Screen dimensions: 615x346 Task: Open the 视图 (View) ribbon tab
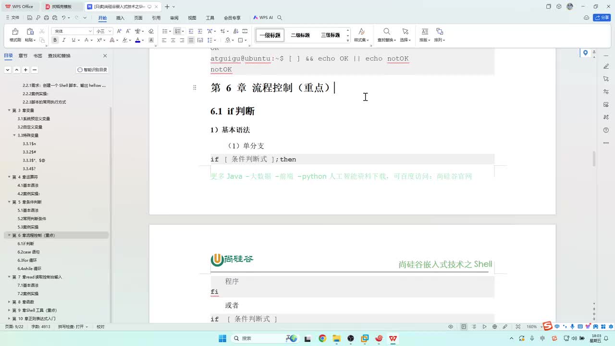[x=192, y=18]
